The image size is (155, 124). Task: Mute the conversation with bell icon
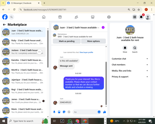[125, 48]
